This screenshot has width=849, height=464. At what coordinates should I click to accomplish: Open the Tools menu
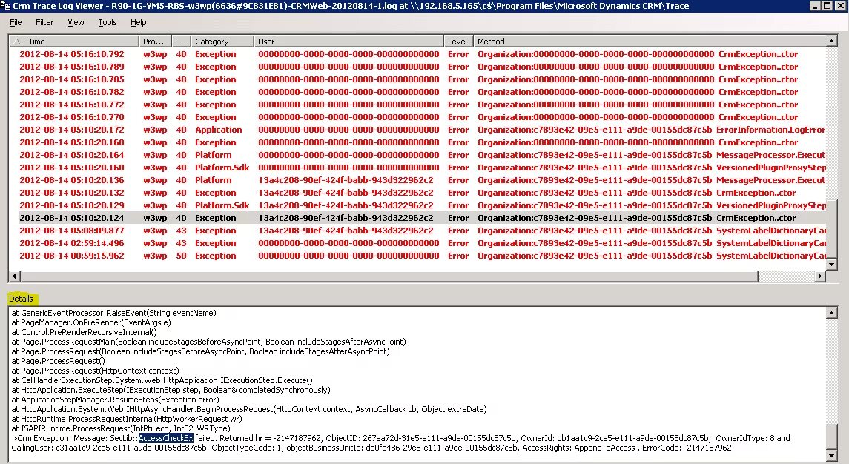click(x=108, y=22)
